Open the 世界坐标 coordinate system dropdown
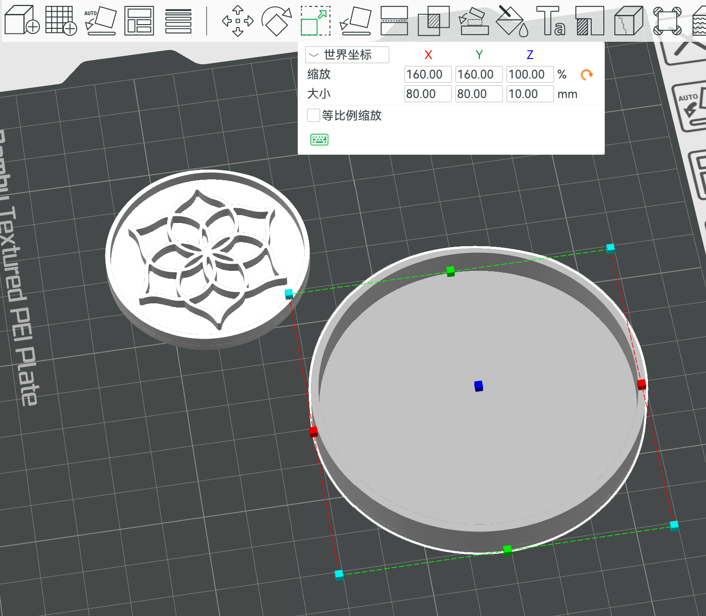 [347, 55]
